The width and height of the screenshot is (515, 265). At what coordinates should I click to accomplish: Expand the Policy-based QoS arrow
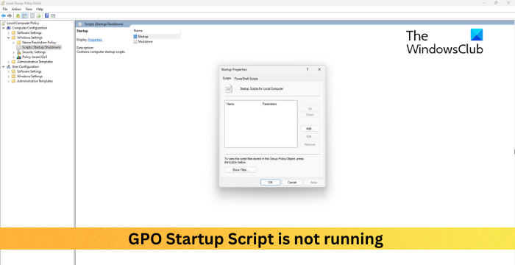pos(13,57)
